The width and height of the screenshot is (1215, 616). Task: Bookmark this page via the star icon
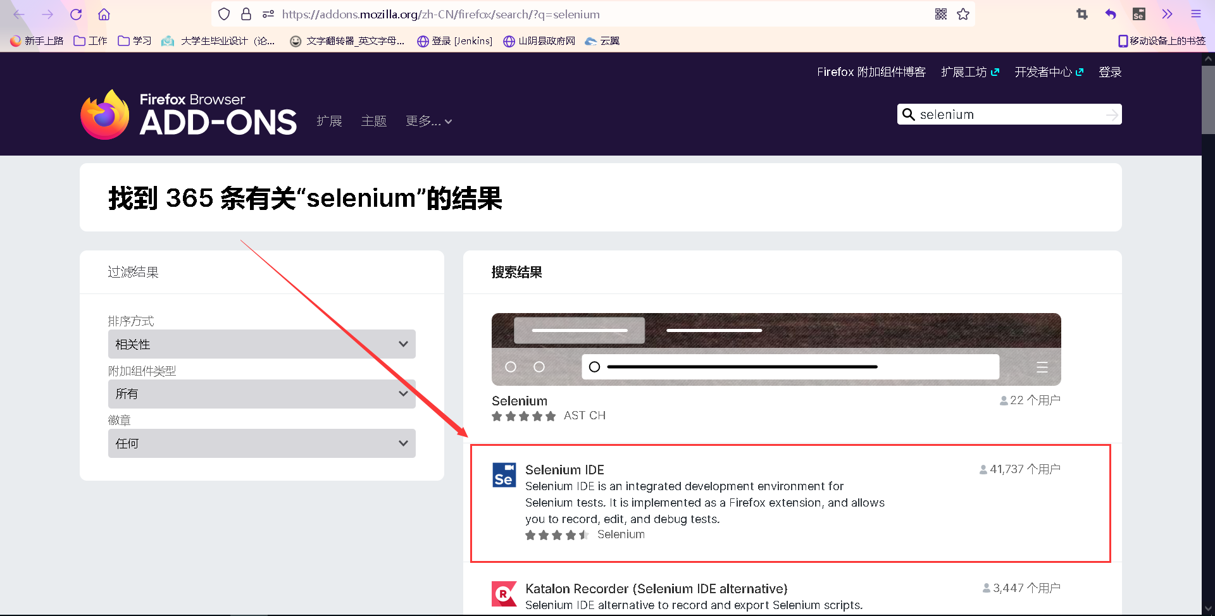[x=964, y=14]
